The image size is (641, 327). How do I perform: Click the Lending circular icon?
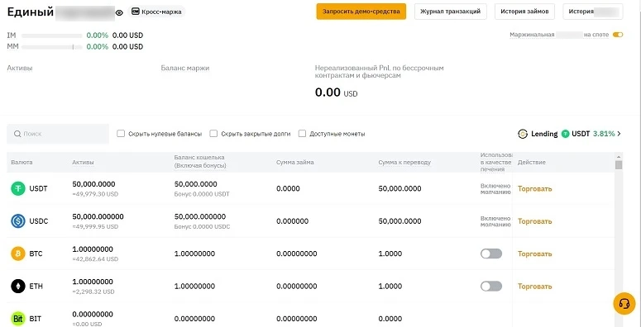point(523,134)
